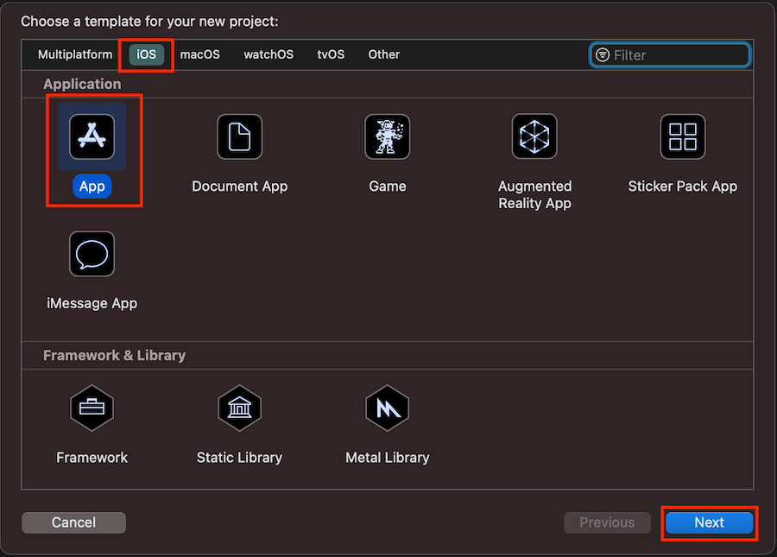Choose the Document App template icon
The height and width of the screenshot is (557, 777).
pos(239,136)
